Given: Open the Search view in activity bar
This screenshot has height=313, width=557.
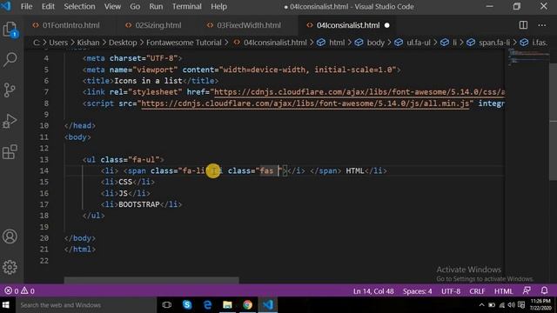Looking at the screenshot, I should click(x=10, y=60).
